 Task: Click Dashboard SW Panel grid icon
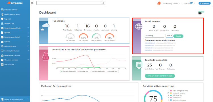pos(2,10)
